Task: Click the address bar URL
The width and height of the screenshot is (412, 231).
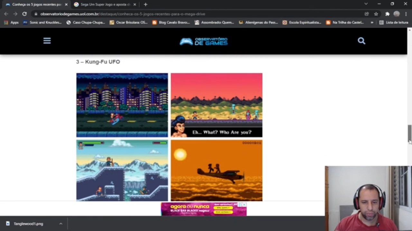Action: coord(123,14)
